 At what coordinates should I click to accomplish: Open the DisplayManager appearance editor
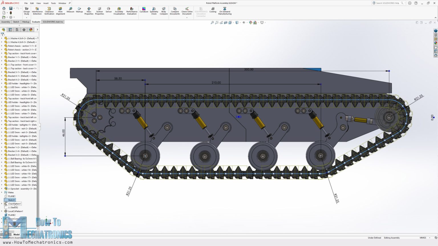pos(31,30)
